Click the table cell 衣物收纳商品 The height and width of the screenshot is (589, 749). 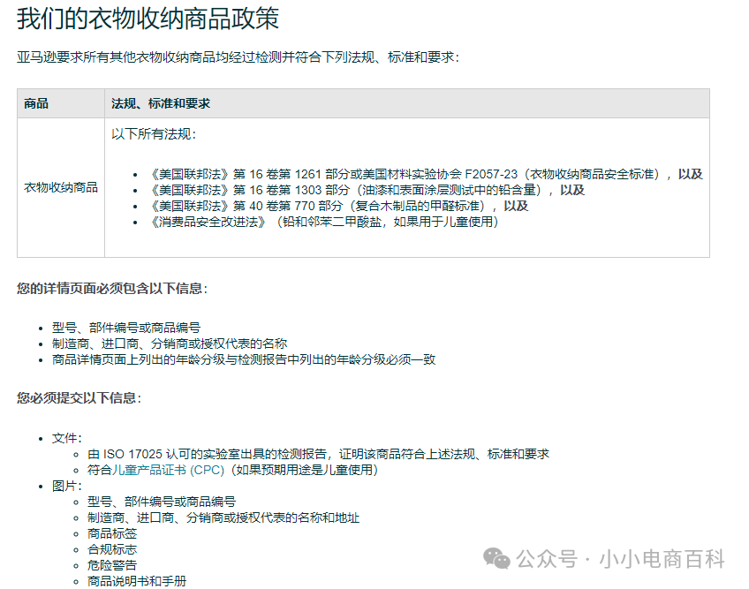tap(61, 187)
